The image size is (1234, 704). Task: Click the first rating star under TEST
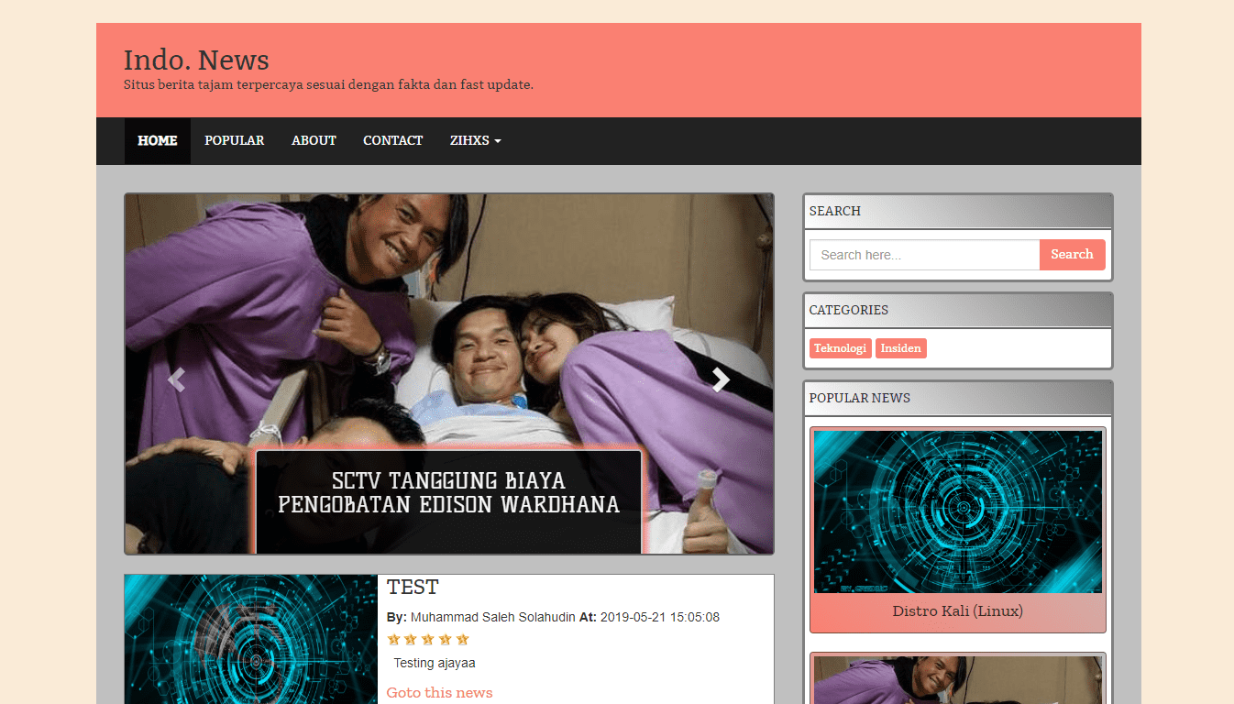tap(394, 640)
